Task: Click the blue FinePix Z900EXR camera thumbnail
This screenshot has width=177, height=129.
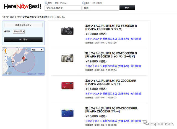Action: [x=67, y=113]
